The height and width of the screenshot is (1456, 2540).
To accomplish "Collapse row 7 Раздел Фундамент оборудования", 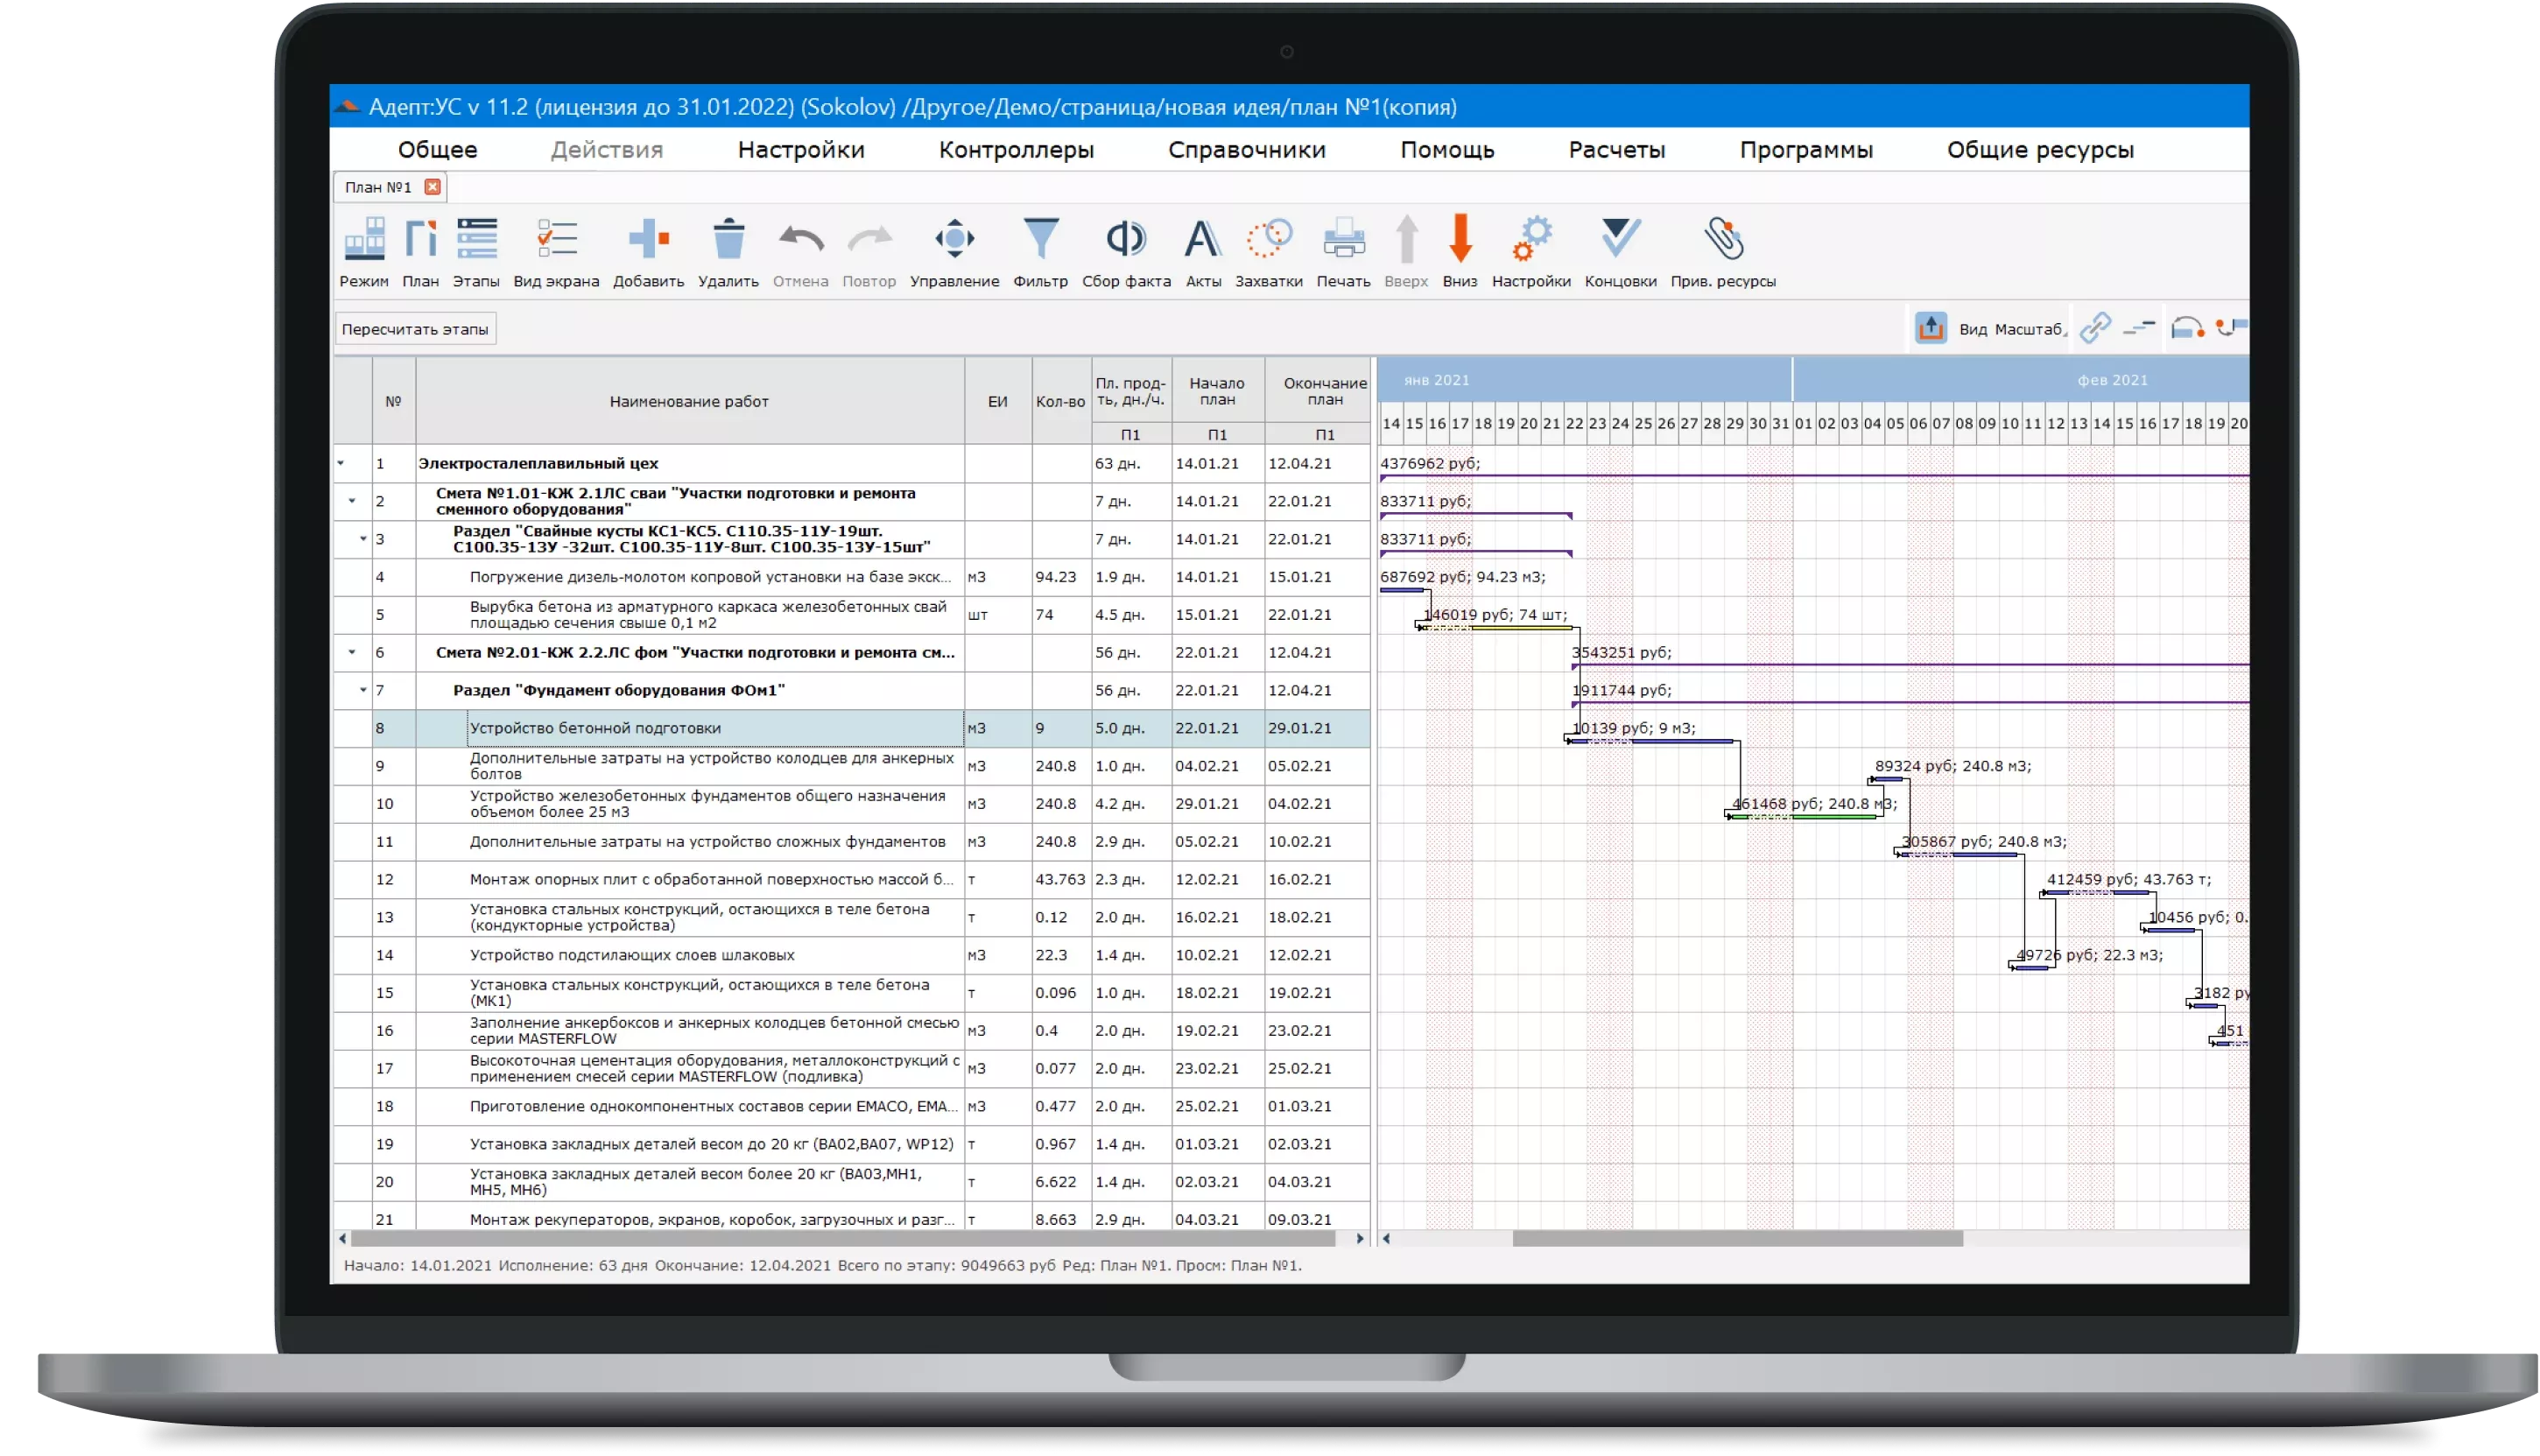I will pyautogui.click(x=363, y=690).
